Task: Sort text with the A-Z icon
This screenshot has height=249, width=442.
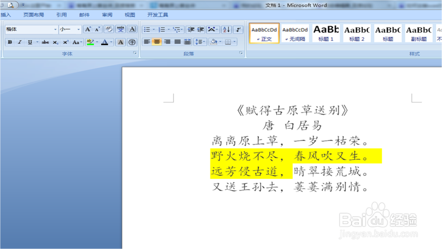Action: pos(226,30)
